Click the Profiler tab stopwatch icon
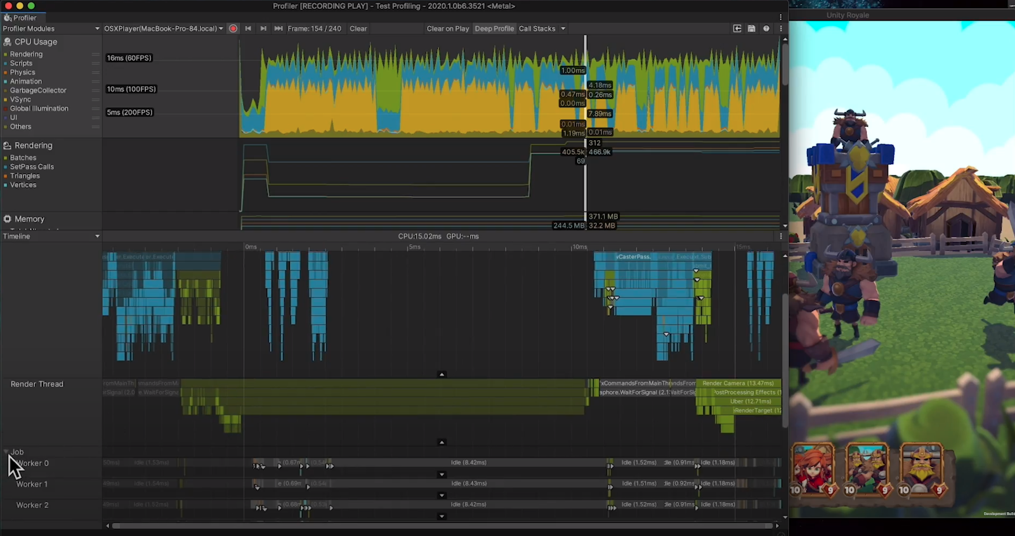1015x536 pixels. click(x=8, y=18)
